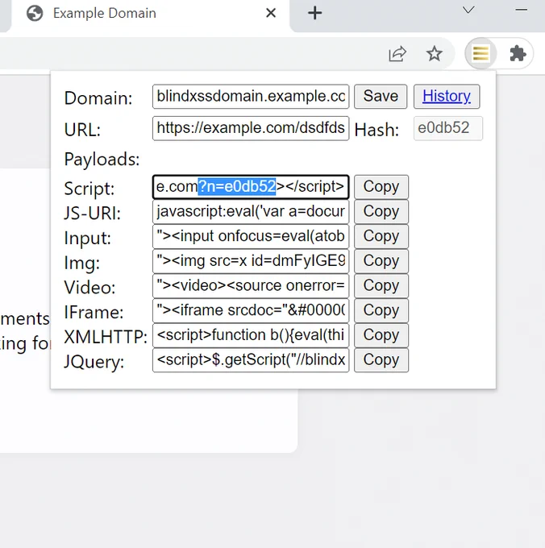Screen dimensions: 545x548
Task: Click inside the IFrame payload field
Action: (251, 311)
